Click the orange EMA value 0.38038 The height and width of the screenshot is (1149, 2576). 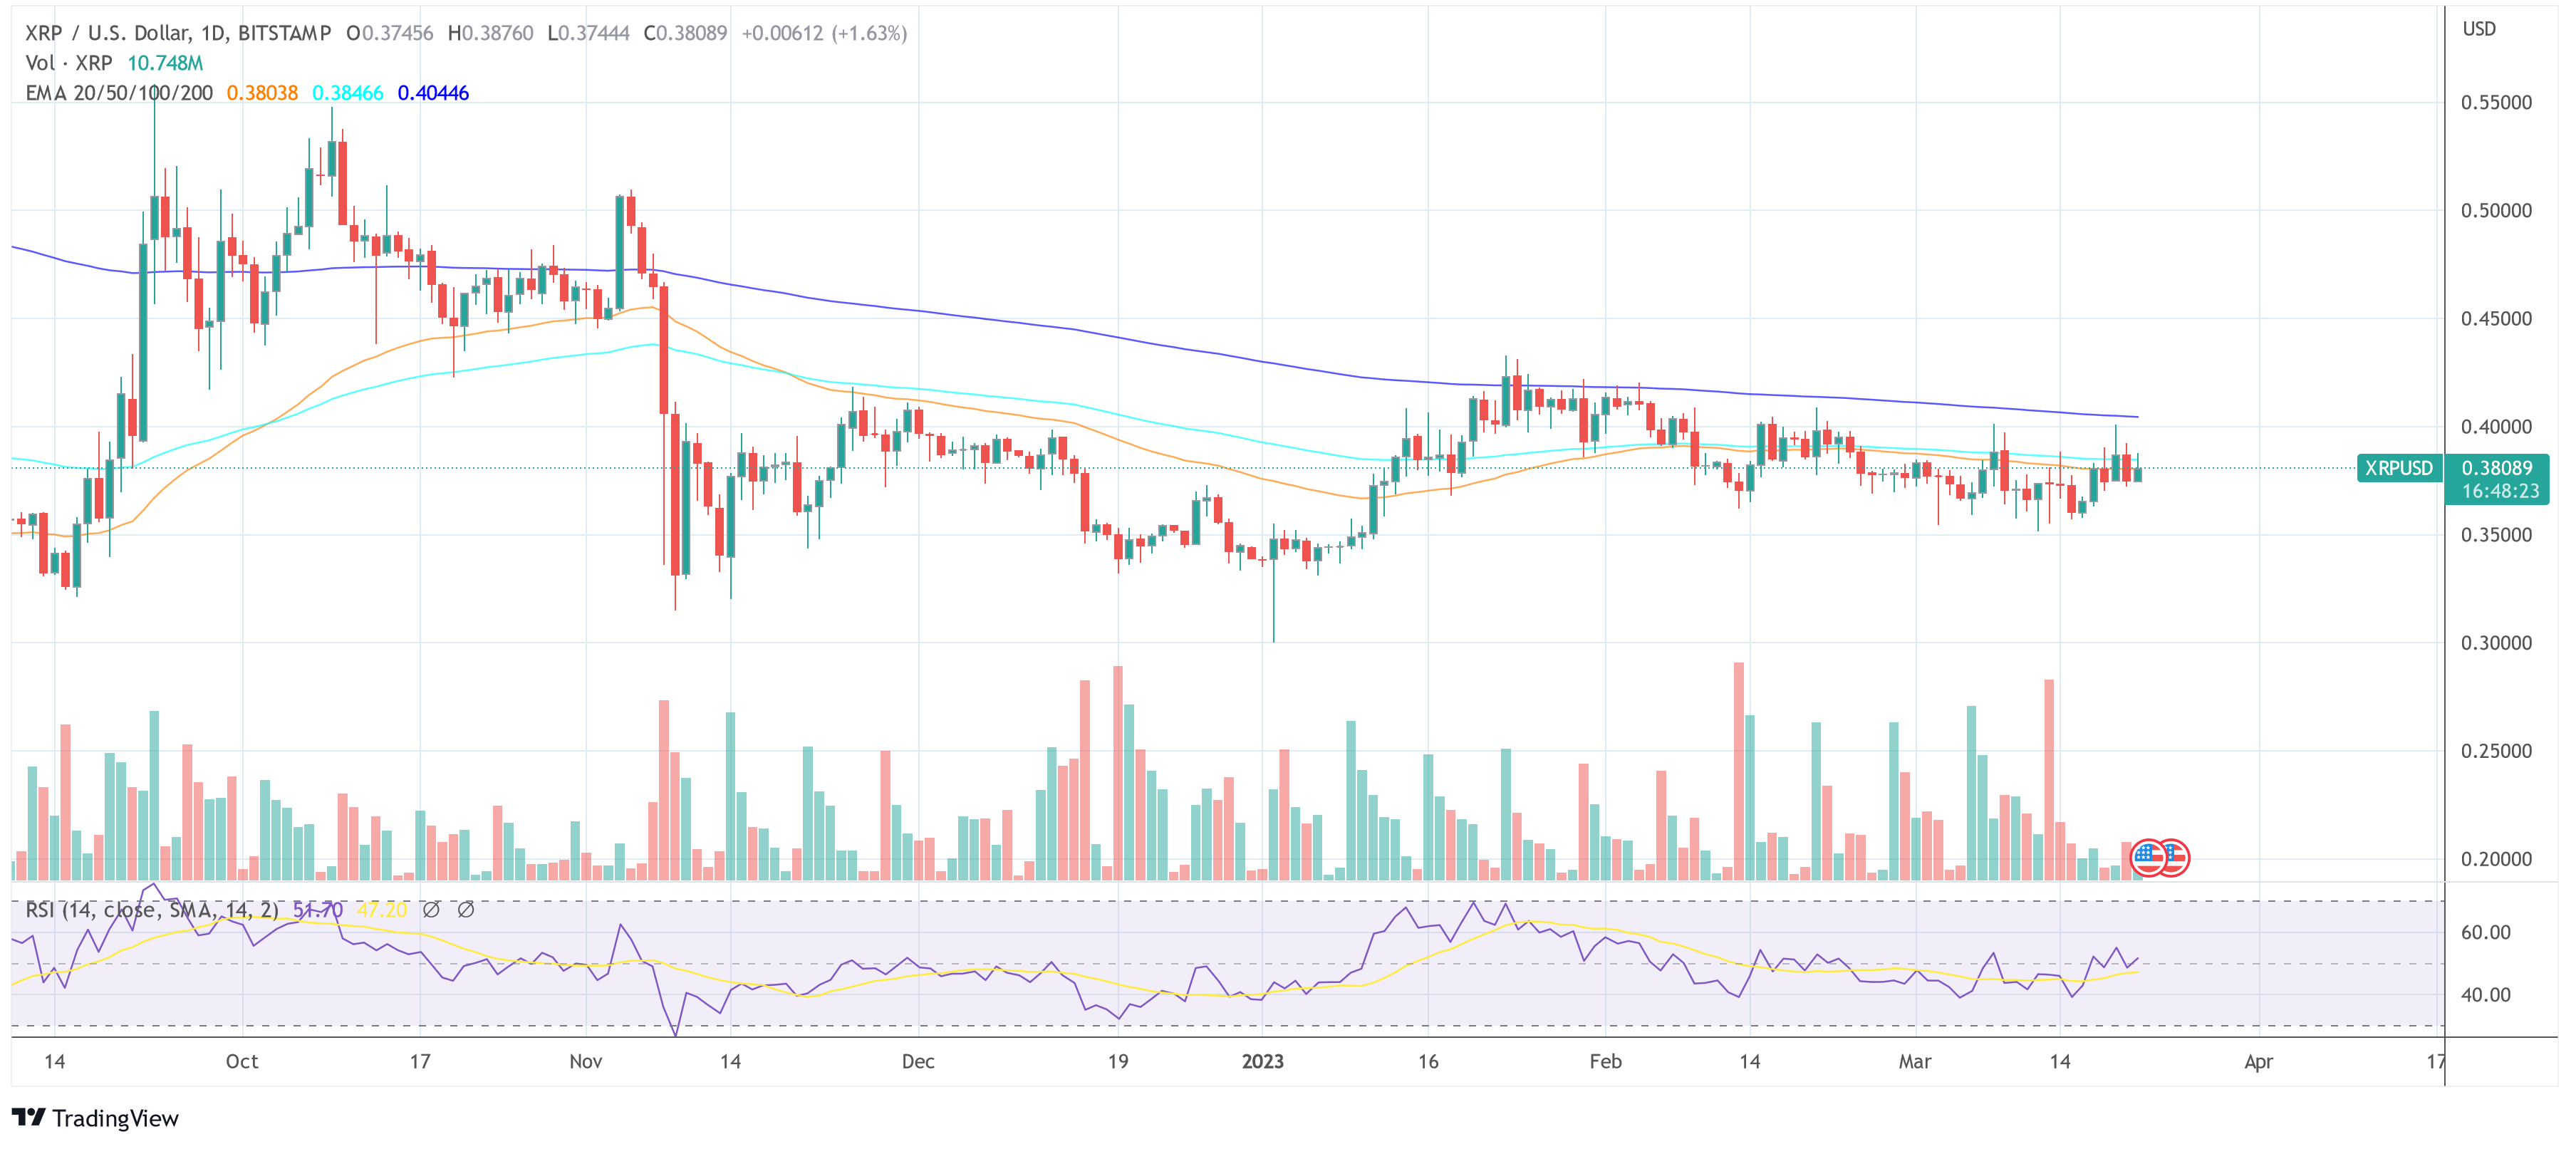[262, 93]
